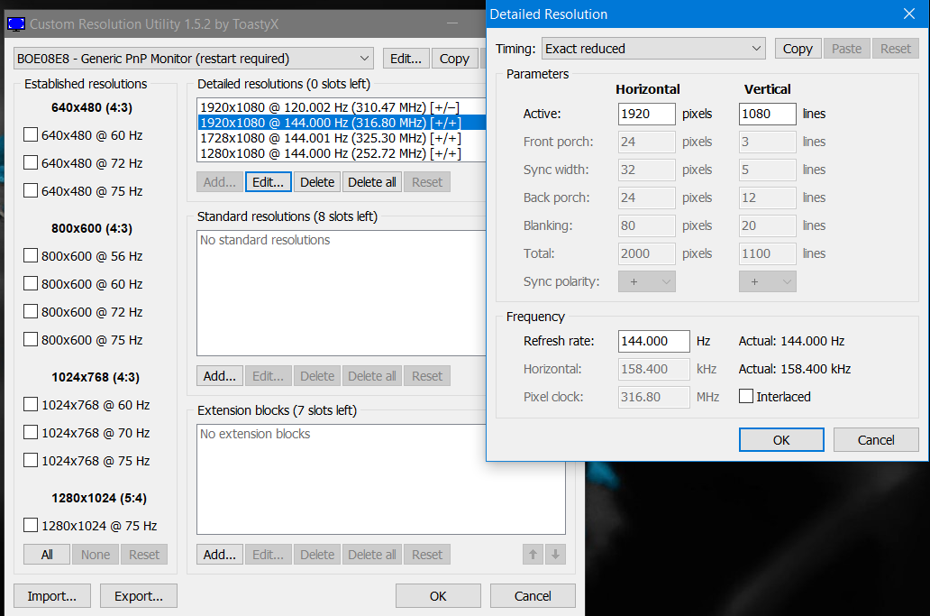Enable the 640x480 @ 60 Hz checkbox
This screenshot has width=930, height=616.
click(x=31, y=135)
